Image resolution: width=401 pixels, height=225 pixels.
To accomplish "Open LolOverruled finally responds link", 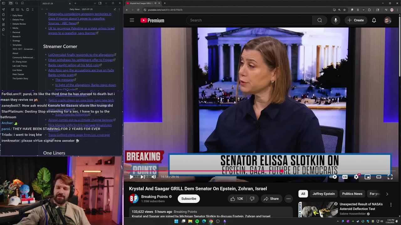I will coord(81,55).
